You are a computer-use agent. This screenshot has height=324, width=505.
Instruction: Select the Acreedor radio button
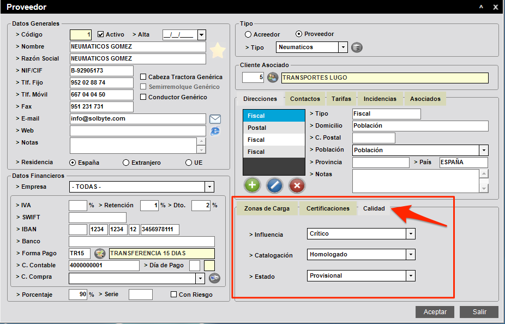tap(248, 34)
